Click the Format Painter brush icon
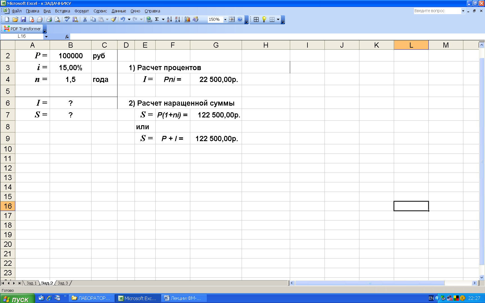Viewport: 485px width, 303px height. coord(113,19)
